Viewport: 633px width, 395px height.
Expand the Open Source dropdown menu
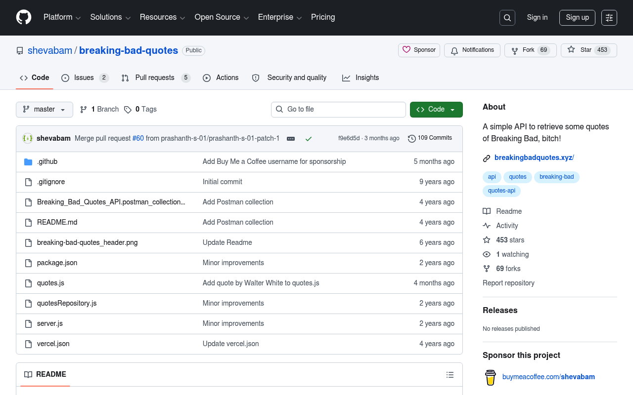click(222, 17)
